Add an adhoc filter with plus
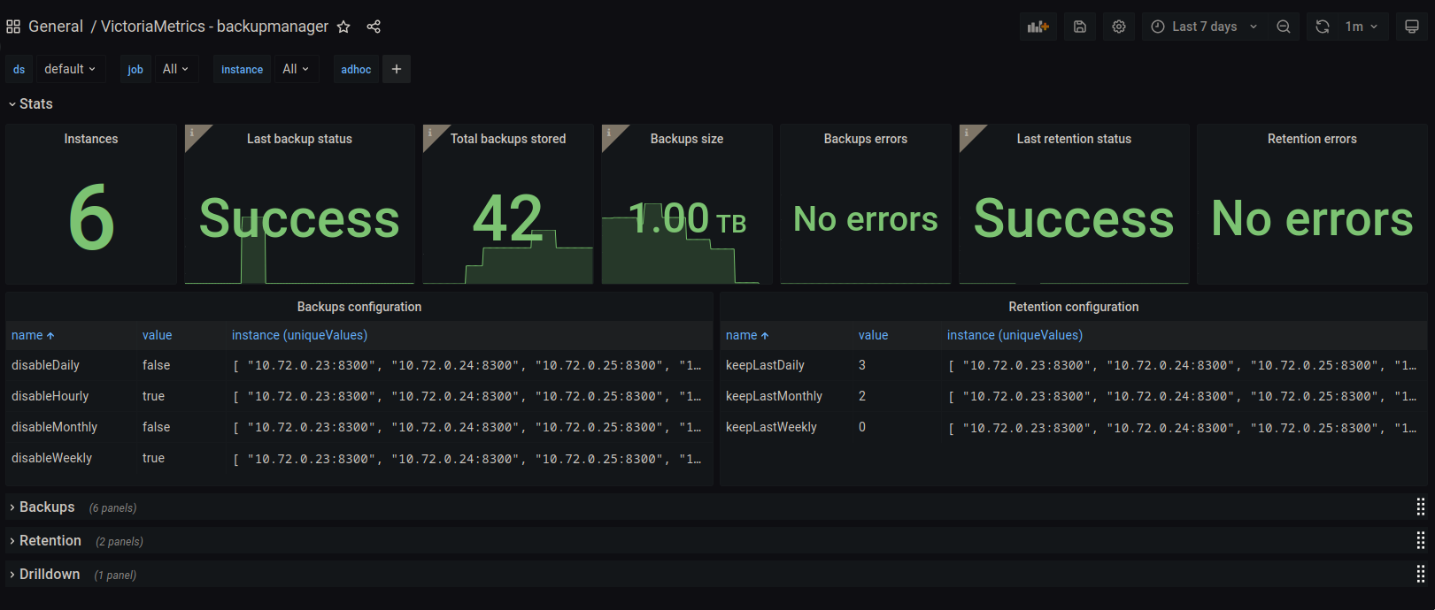 tap(397, 69)
